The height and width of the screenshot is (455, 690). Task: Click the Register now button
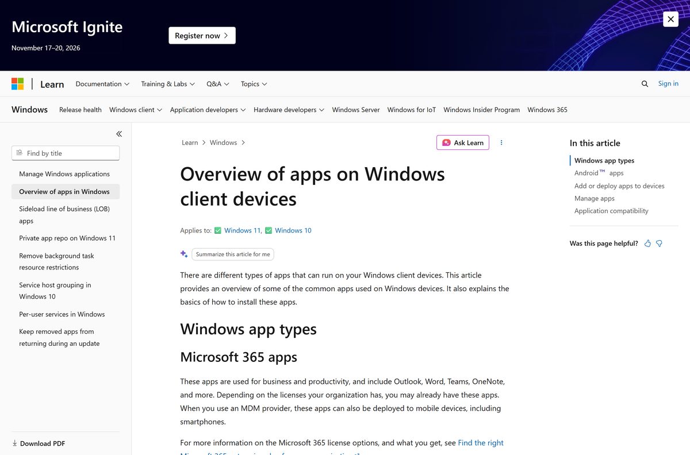tap(202, 36)
